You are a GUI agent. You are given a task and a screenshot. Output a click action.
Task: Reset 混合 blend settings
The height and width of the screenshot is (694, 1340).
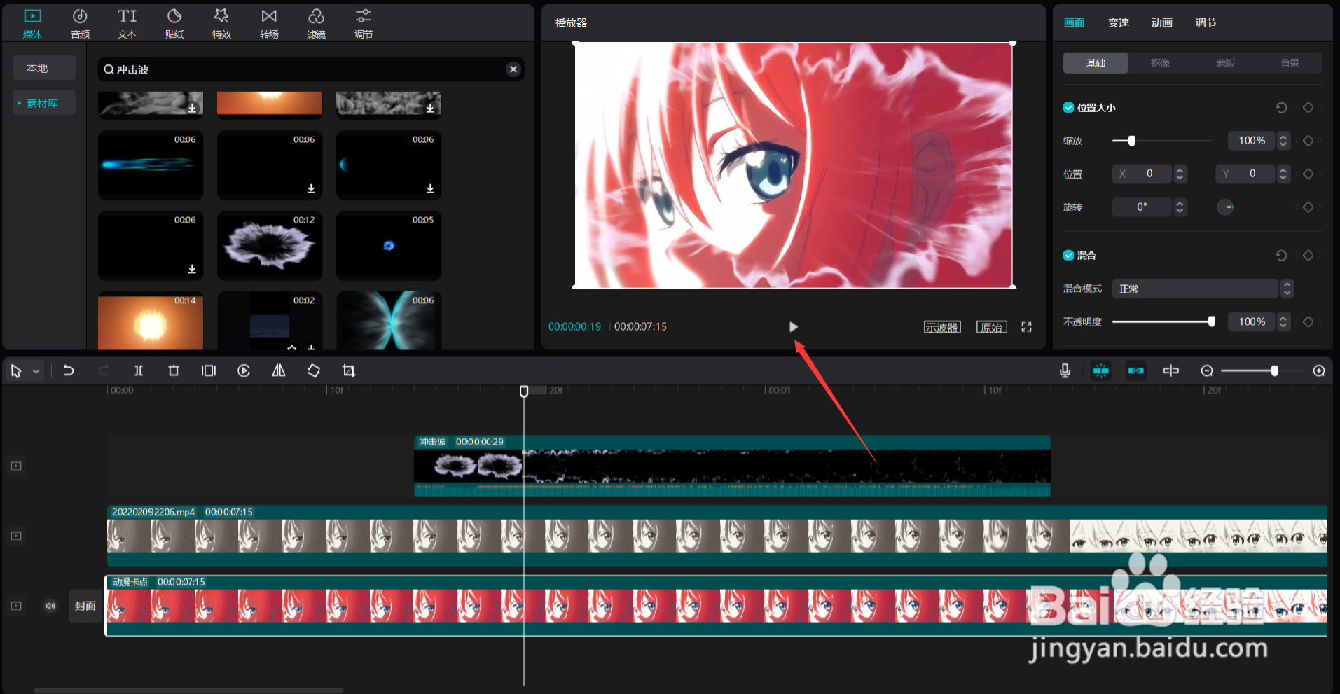tap(1281, 255)
